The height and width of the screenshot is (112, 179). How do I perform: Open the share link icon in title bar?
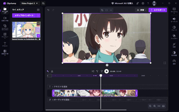(138, 3)
